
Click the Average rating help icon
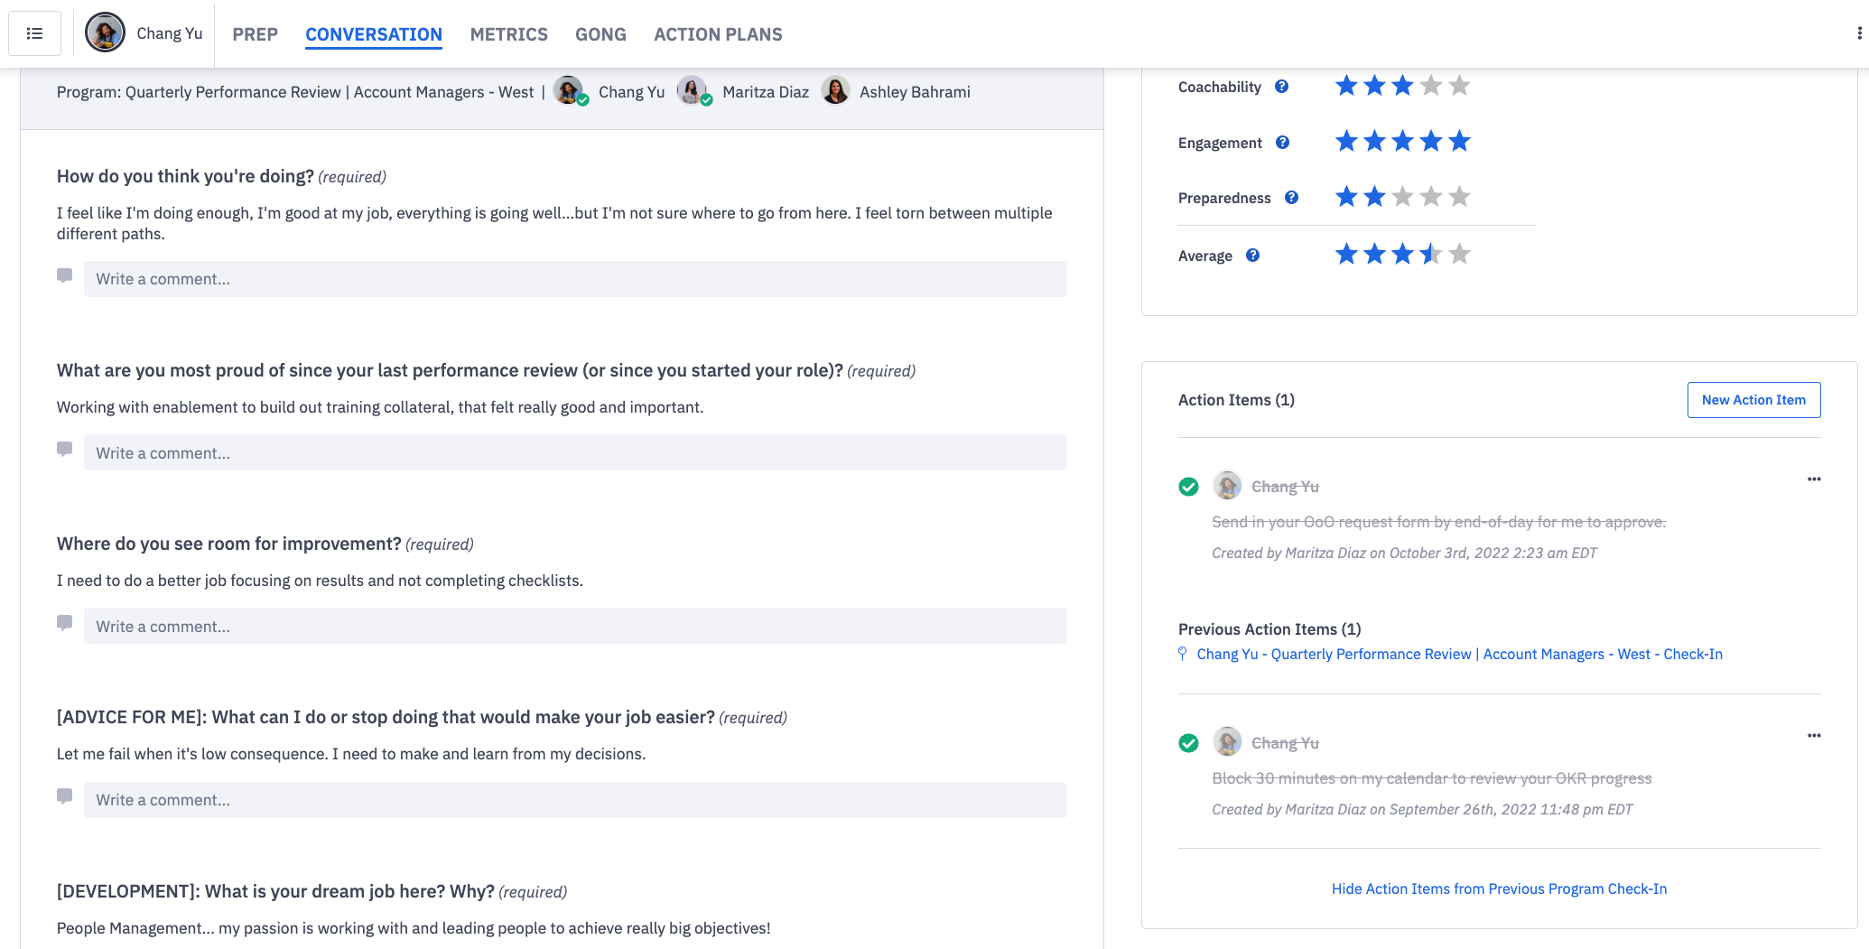pyautogui.click(x=1252, y=256)
